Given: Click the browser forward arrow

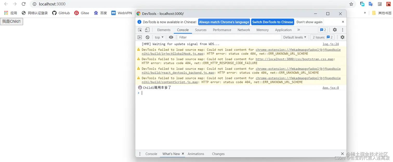Looking at the screenshot, I should (x=15, y=4).
